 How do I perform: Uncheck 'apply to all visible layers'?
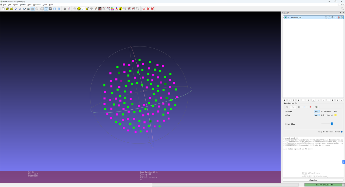[341, 132]
